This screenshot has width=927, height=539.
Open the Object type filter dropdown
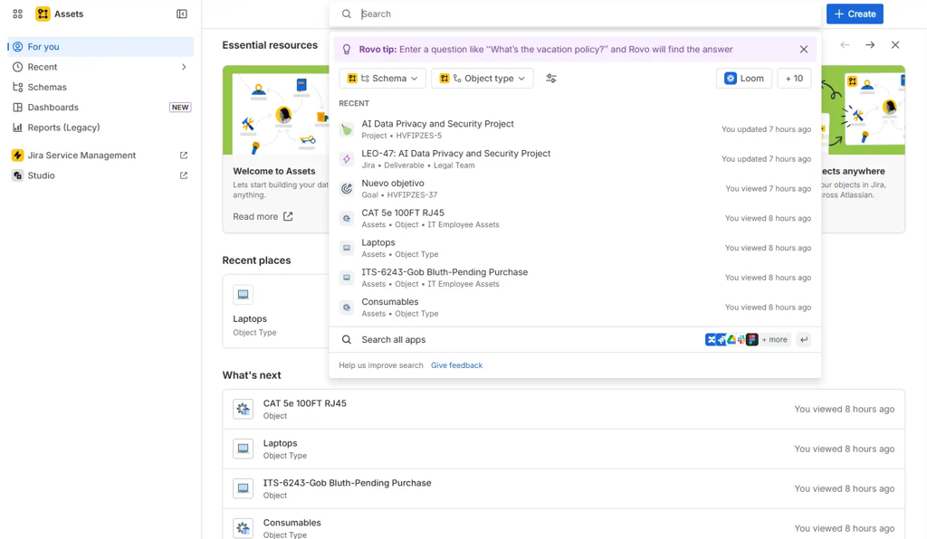point(482,78)
